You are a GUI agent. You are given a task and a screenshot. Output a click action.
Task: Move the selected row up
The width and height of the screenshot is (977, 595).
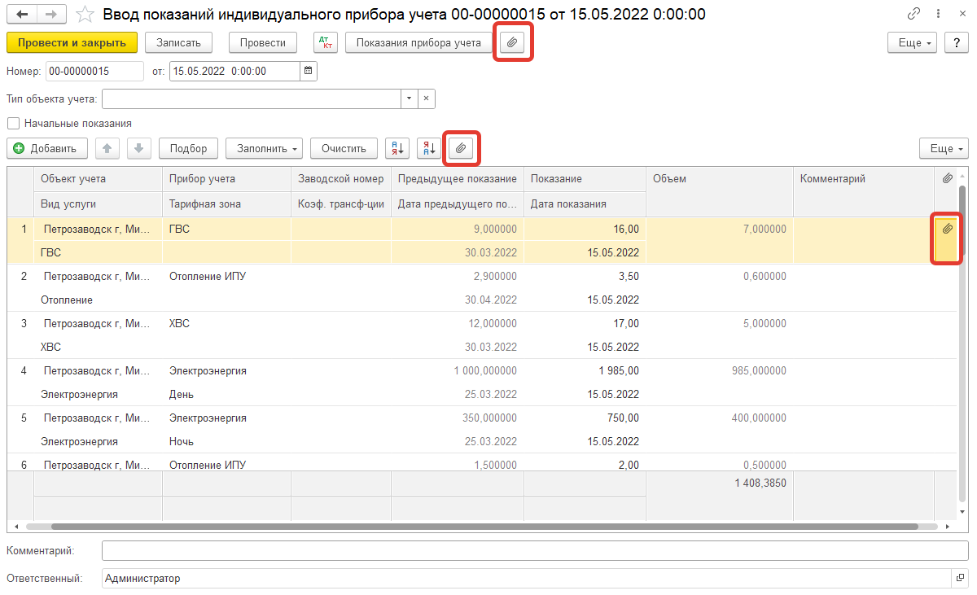(108, 148)
